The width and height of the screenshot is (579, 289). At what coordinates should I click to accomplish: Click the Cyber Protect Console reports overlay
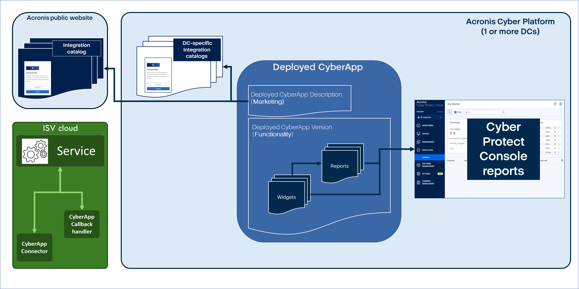coord(503,149)
